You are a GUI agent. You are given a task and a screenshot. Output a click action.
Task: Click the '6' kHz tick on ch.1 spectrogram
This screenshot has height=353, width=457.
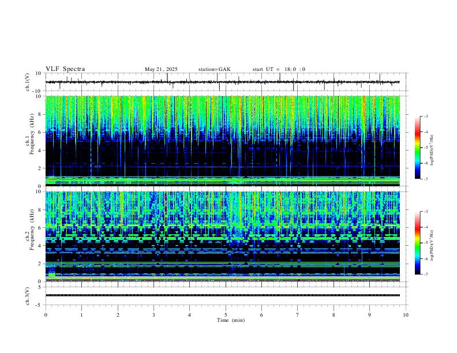40,132
